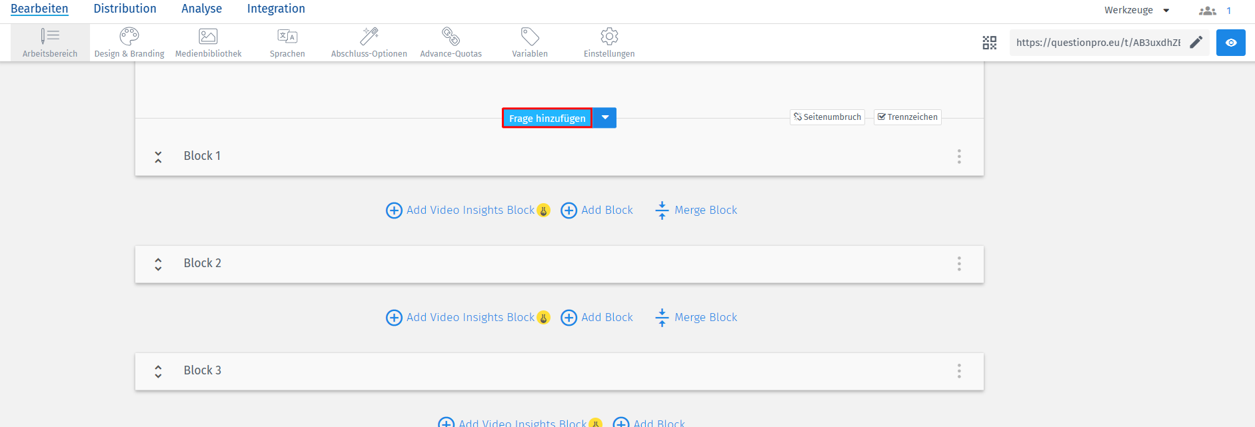Image resolution: width=1255 pixels, height=427 pixels.
Task: Open Sprachen translation settings
Action: coord(287,37)
